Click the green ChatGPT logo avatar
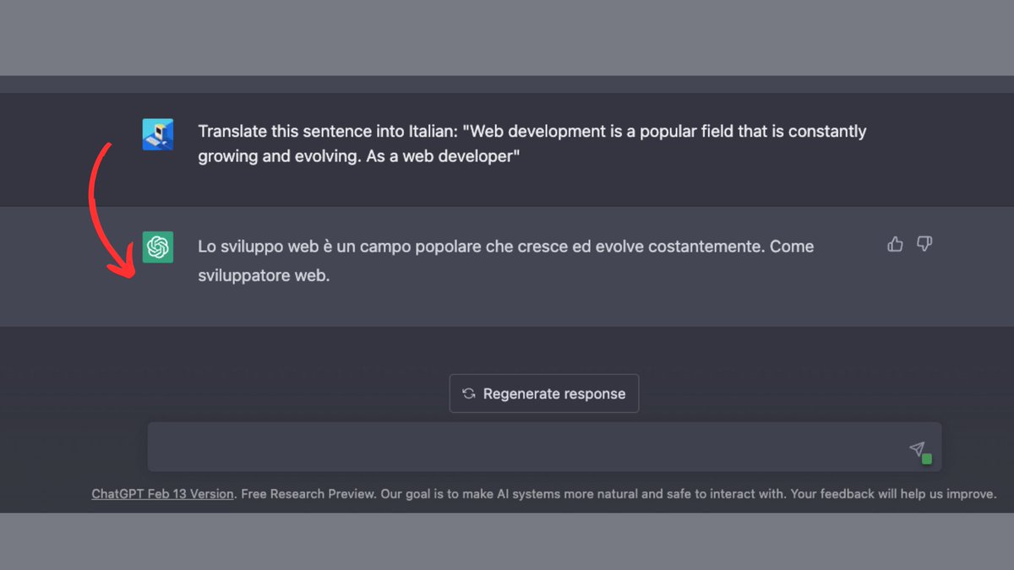 pyautogui.click(x=158, y=247)
